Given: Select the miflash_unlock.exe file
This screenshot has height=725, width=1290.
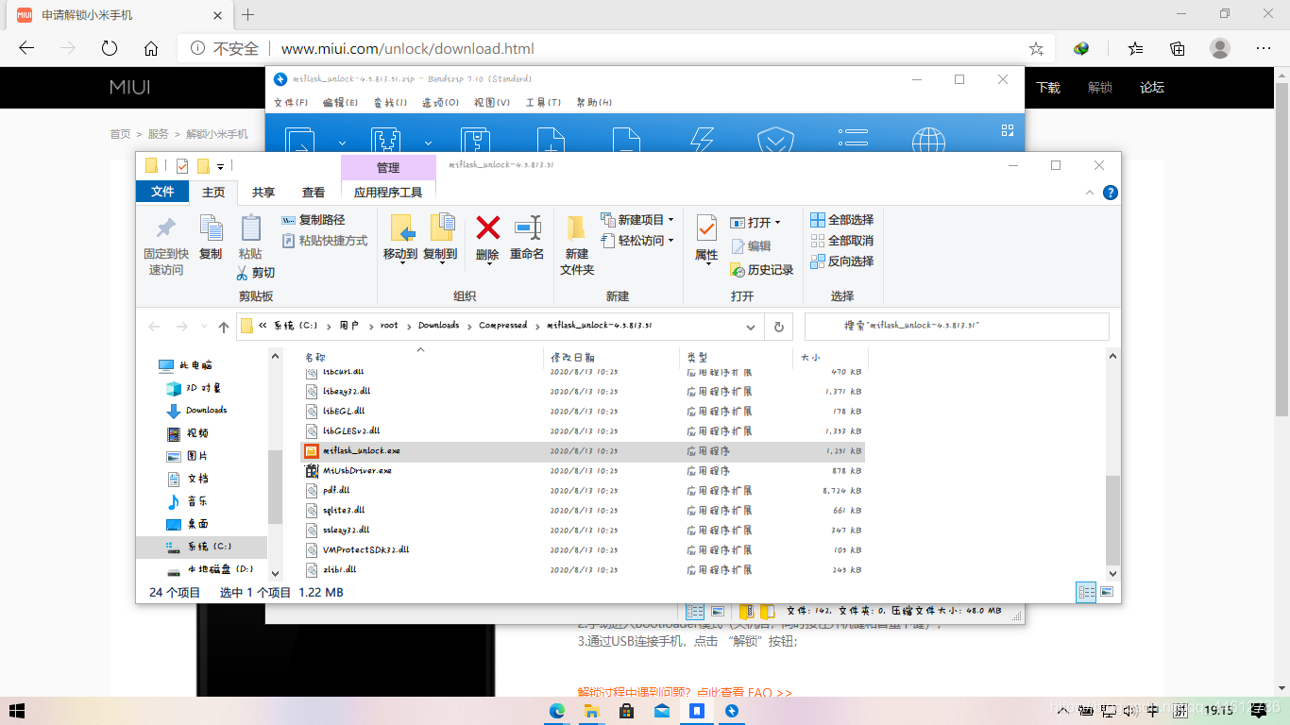Looking at the screenshot, I should [x=583, y=451].
